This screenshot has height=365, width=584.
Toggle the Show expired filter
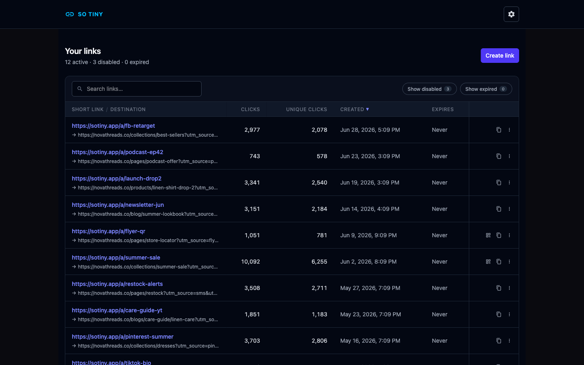pos(486,89)
